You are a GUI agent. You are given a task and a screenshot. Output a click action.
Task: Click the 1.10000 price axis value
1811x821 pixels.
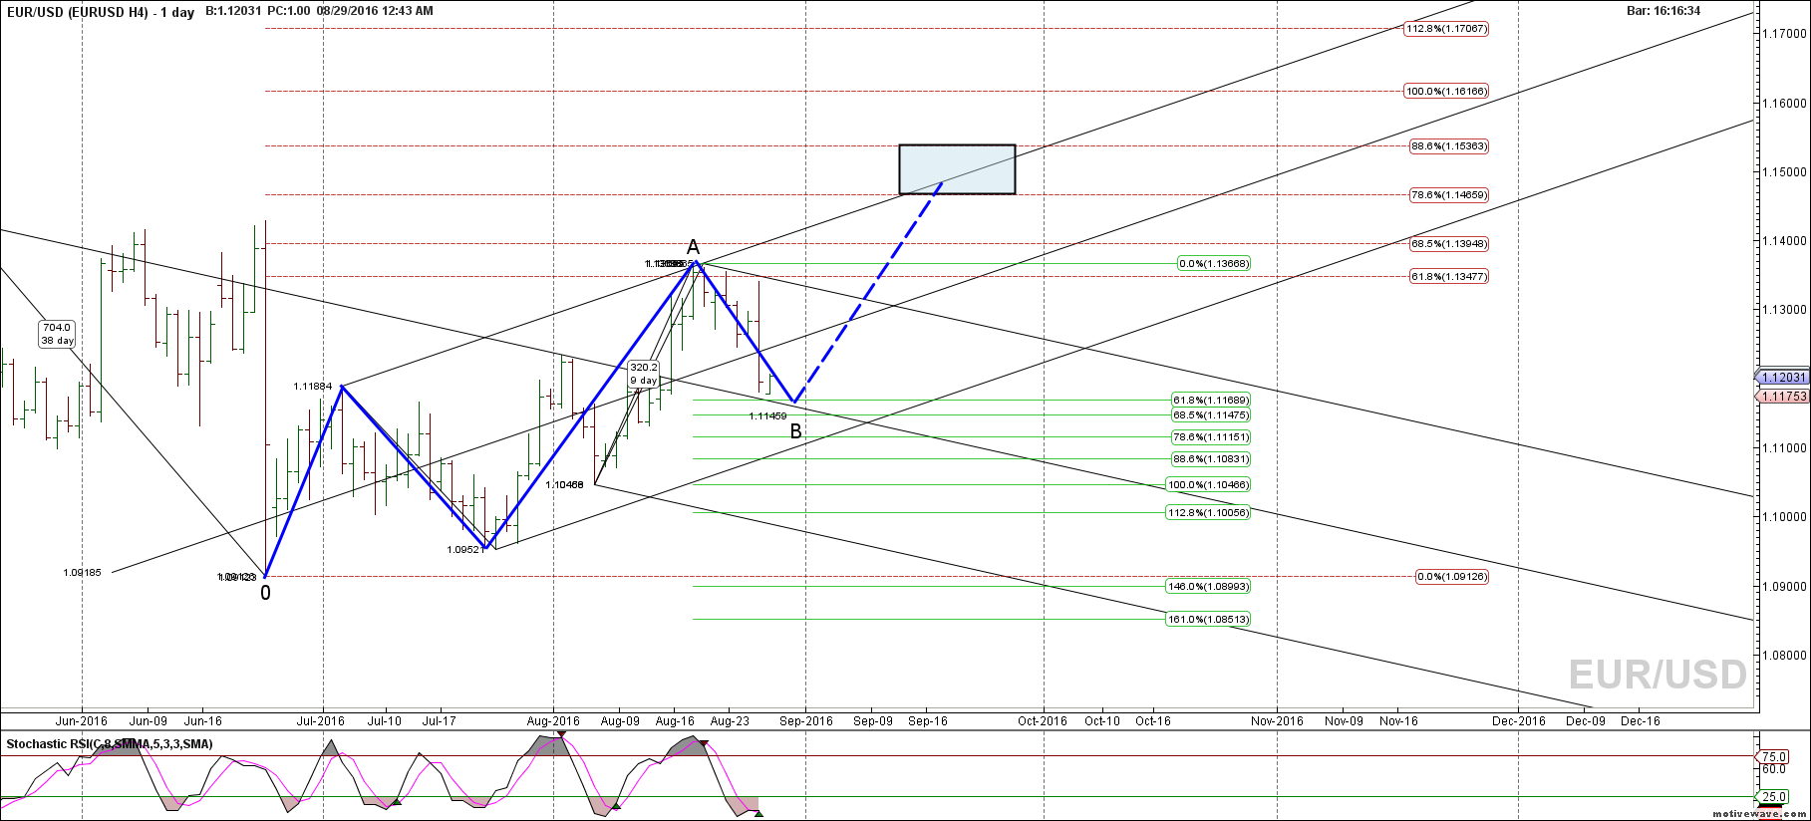pyautogui.click(x=1784, y=517)
